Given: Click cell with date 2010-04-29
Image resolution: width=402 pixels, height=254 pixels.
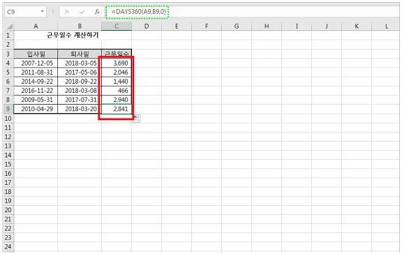Looking at the screenshot, I should [x=36, y=109].
